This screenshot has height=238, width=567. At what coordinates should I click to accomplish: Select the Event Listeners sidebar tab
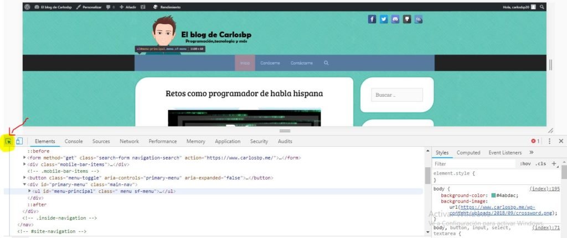[505, 152]
